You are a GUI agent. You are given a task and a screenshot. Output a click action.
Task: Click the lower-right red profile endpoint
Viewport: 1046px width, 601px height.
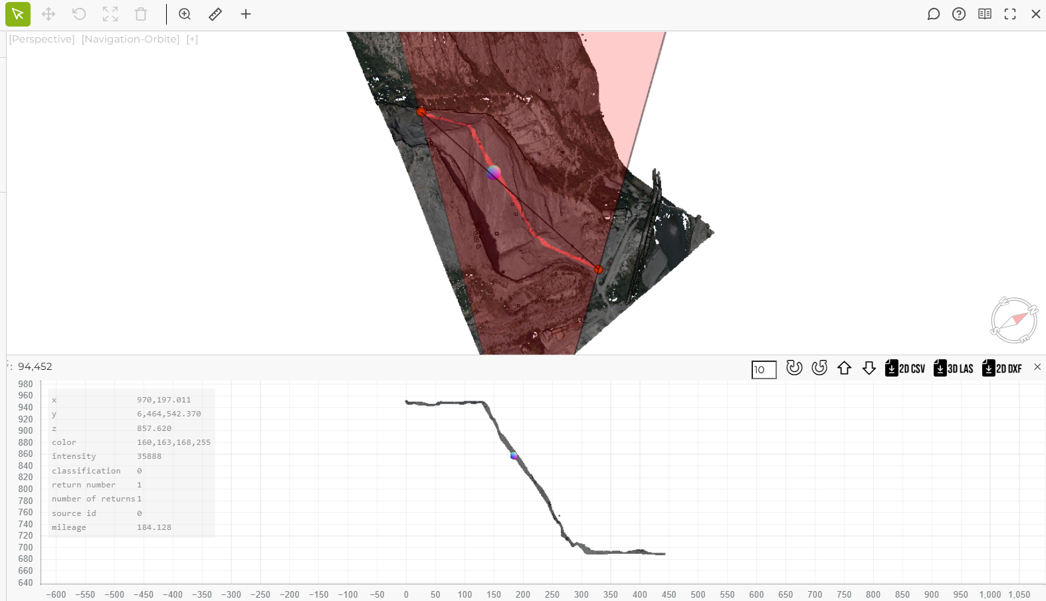point(598,270)
